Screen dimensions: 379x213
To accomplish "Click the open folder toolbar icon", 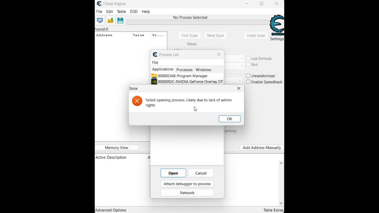I will 110,20.
